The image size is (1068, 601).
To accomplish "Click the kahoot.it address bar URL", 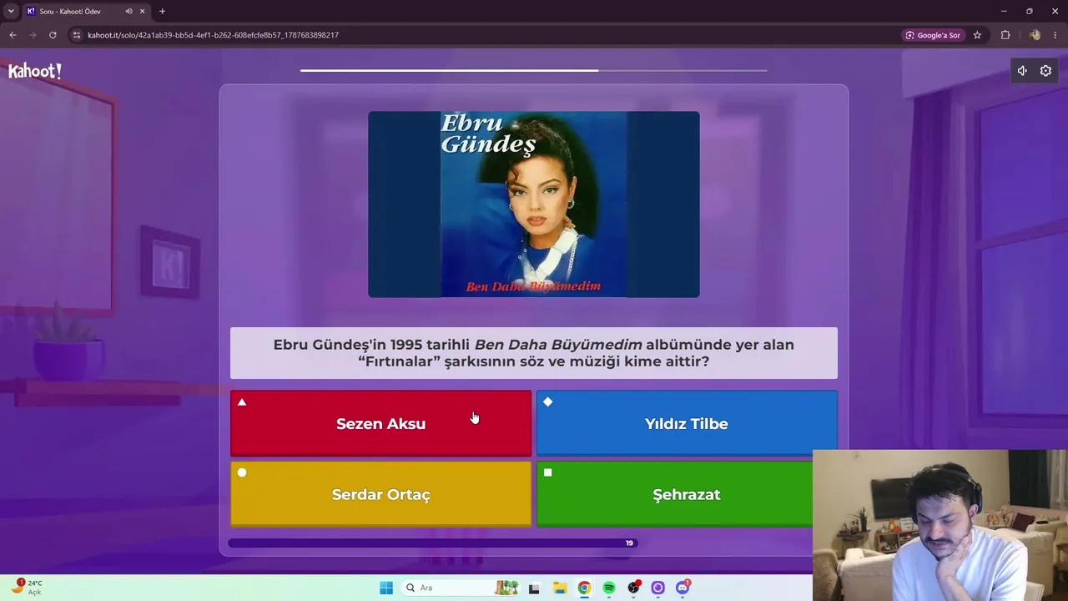I will click(x=213, y=35).
